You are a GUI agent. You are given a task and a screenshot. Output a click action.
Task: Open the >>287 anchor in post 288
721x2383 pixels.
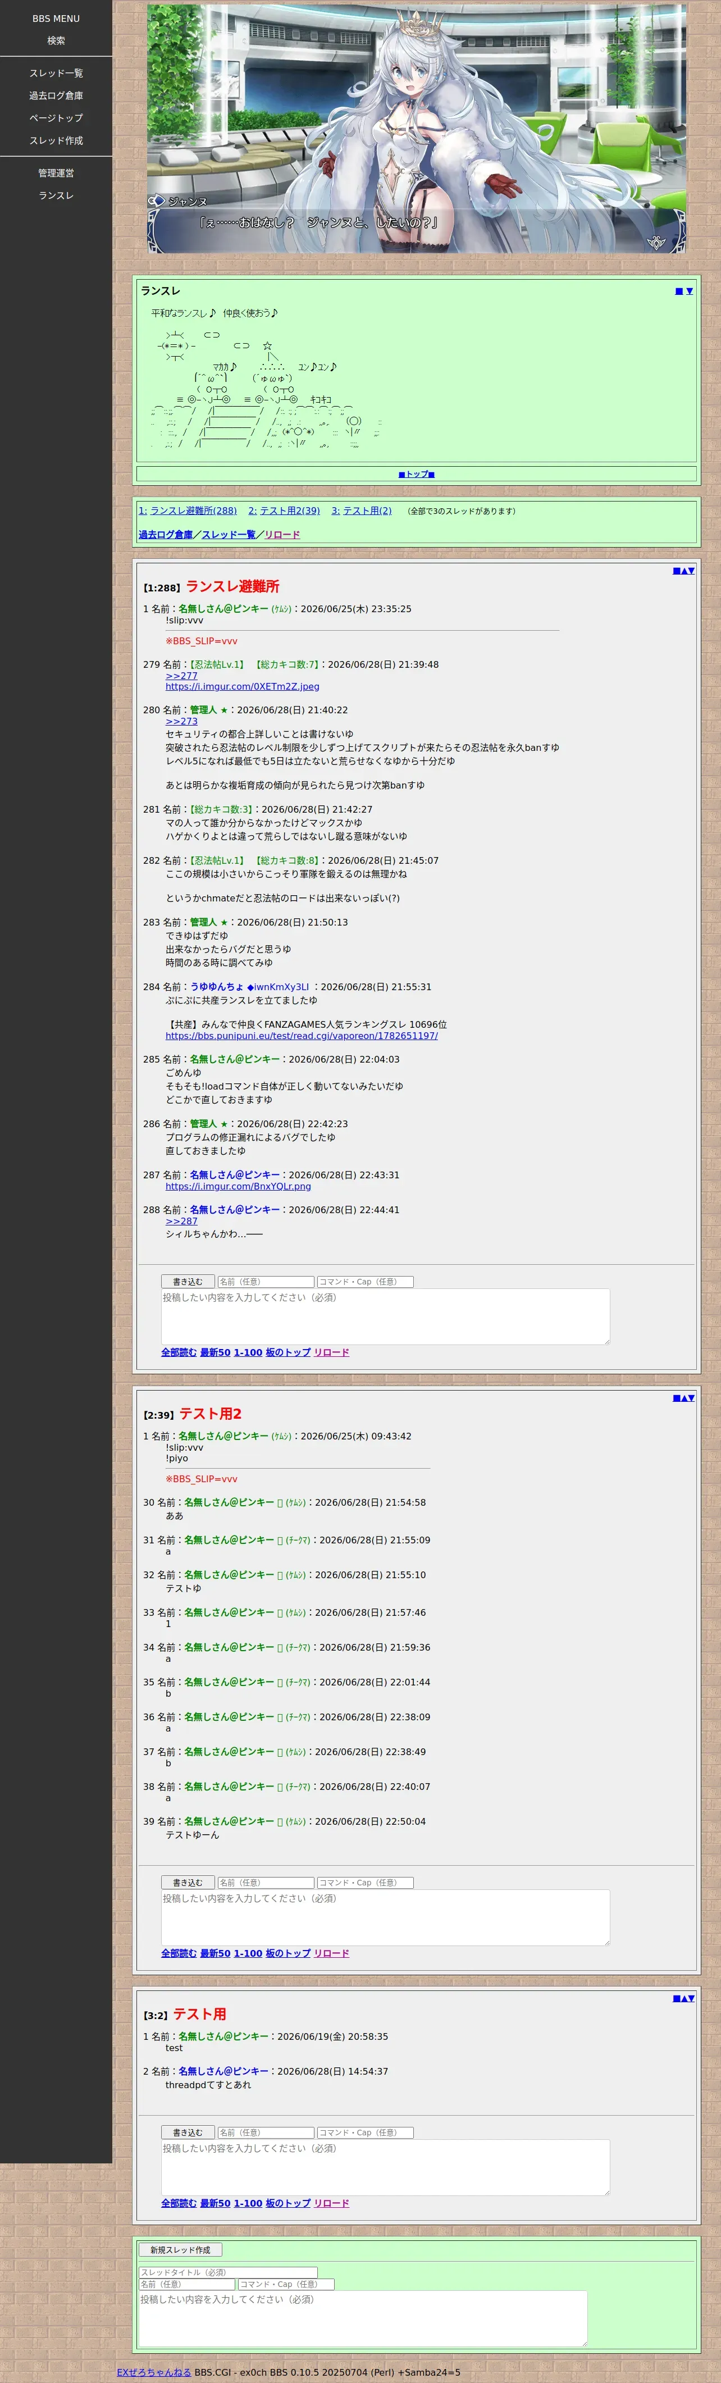click(181, 1221)
